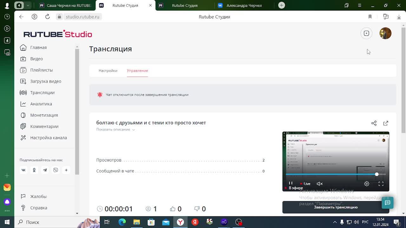The height and width of the screenshot is (228, 406).
Task: Open the Zen star social link
Action: point(66,170)
